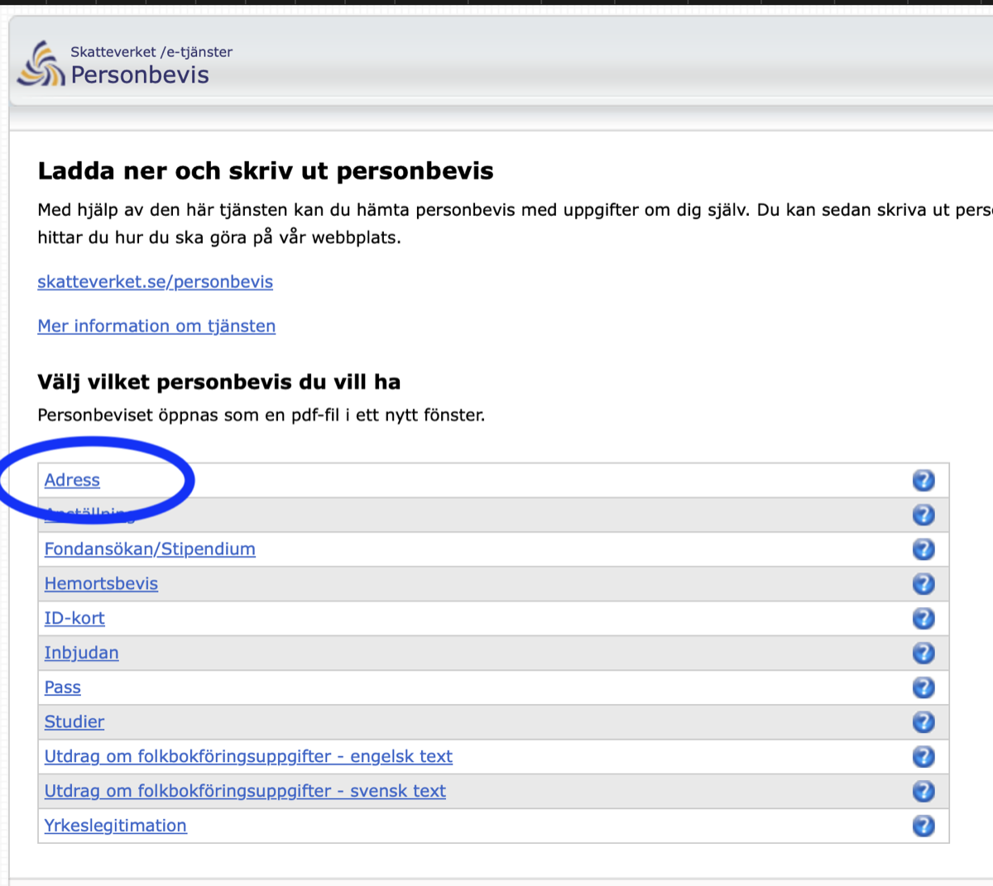Open the Yrkeslegitimation link
993x886 pixels.
115,826
